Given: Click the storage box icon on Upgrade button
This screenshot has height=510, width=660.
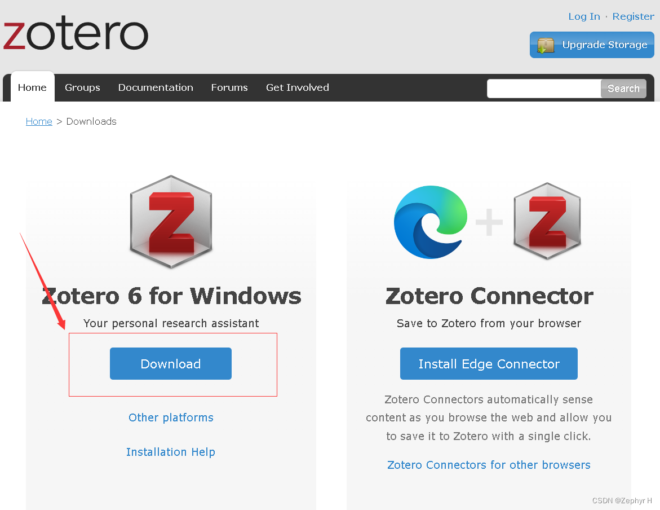Looking at the screenshot, I should pyautogui.click(x=546, y=45).
